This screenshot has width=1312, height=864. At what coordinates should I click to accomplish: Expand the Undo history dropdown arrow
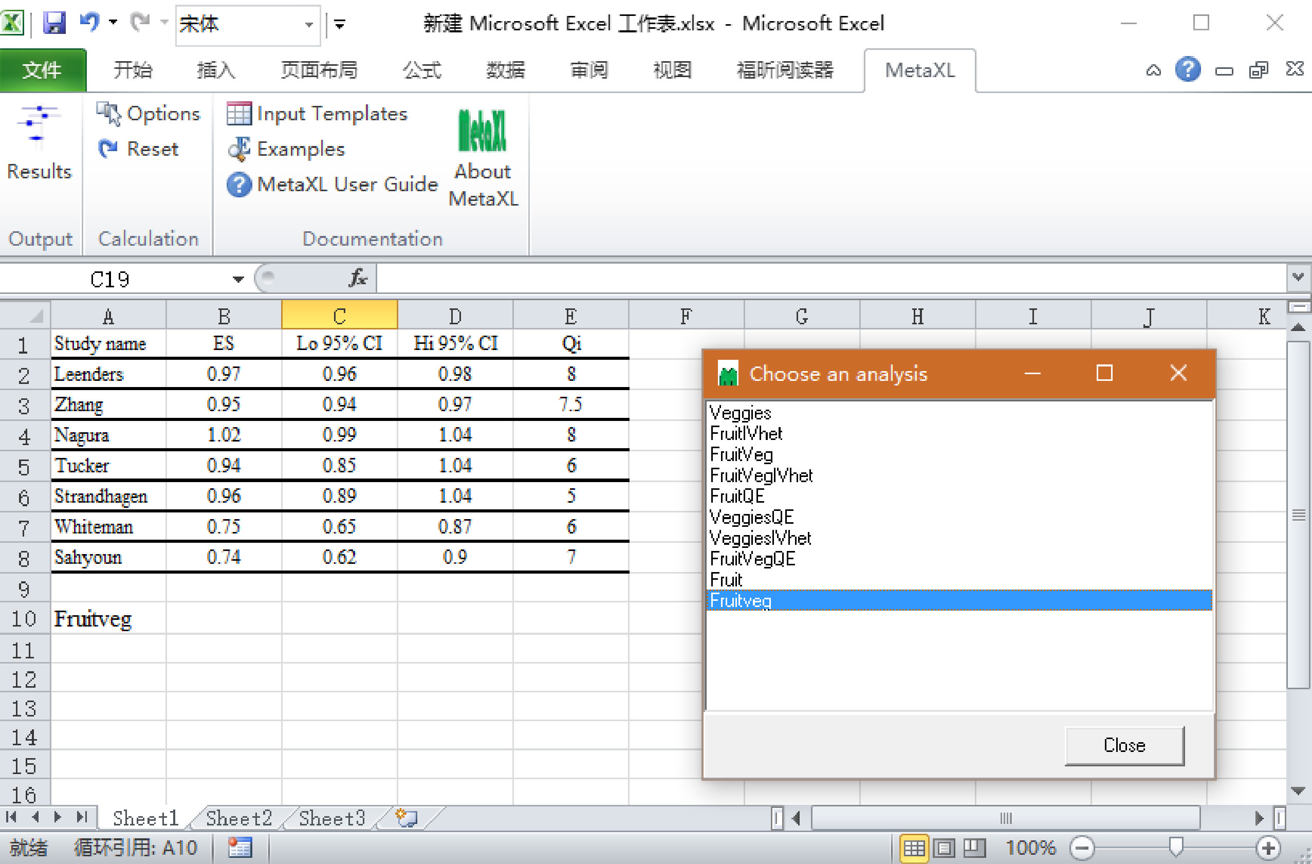click(113, 22)
